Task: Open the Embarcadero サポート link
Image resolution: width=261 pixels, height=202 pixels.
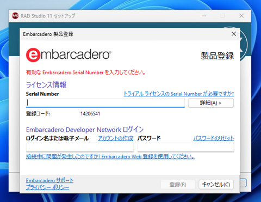Action: [49, 180]
